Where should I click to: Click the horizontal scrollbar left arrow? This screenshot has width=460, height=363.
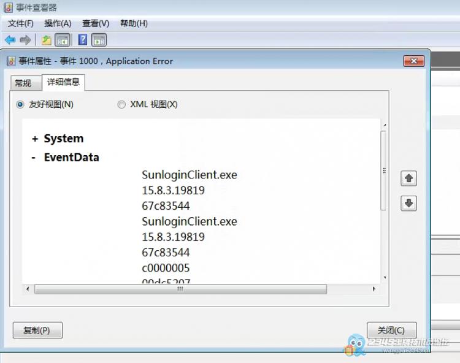(x=28, y=289)
